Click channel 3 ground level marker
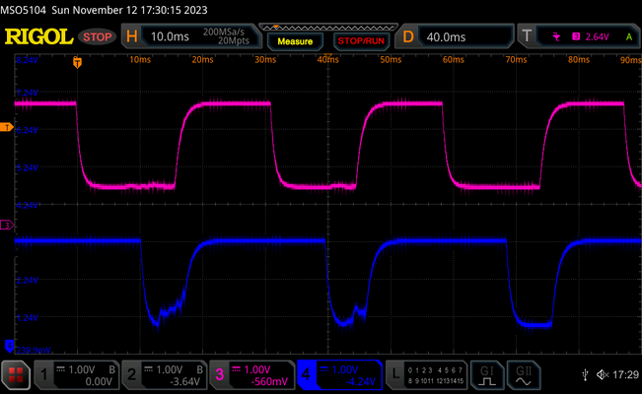The image size is (642, 394). (x=7, y=225)
